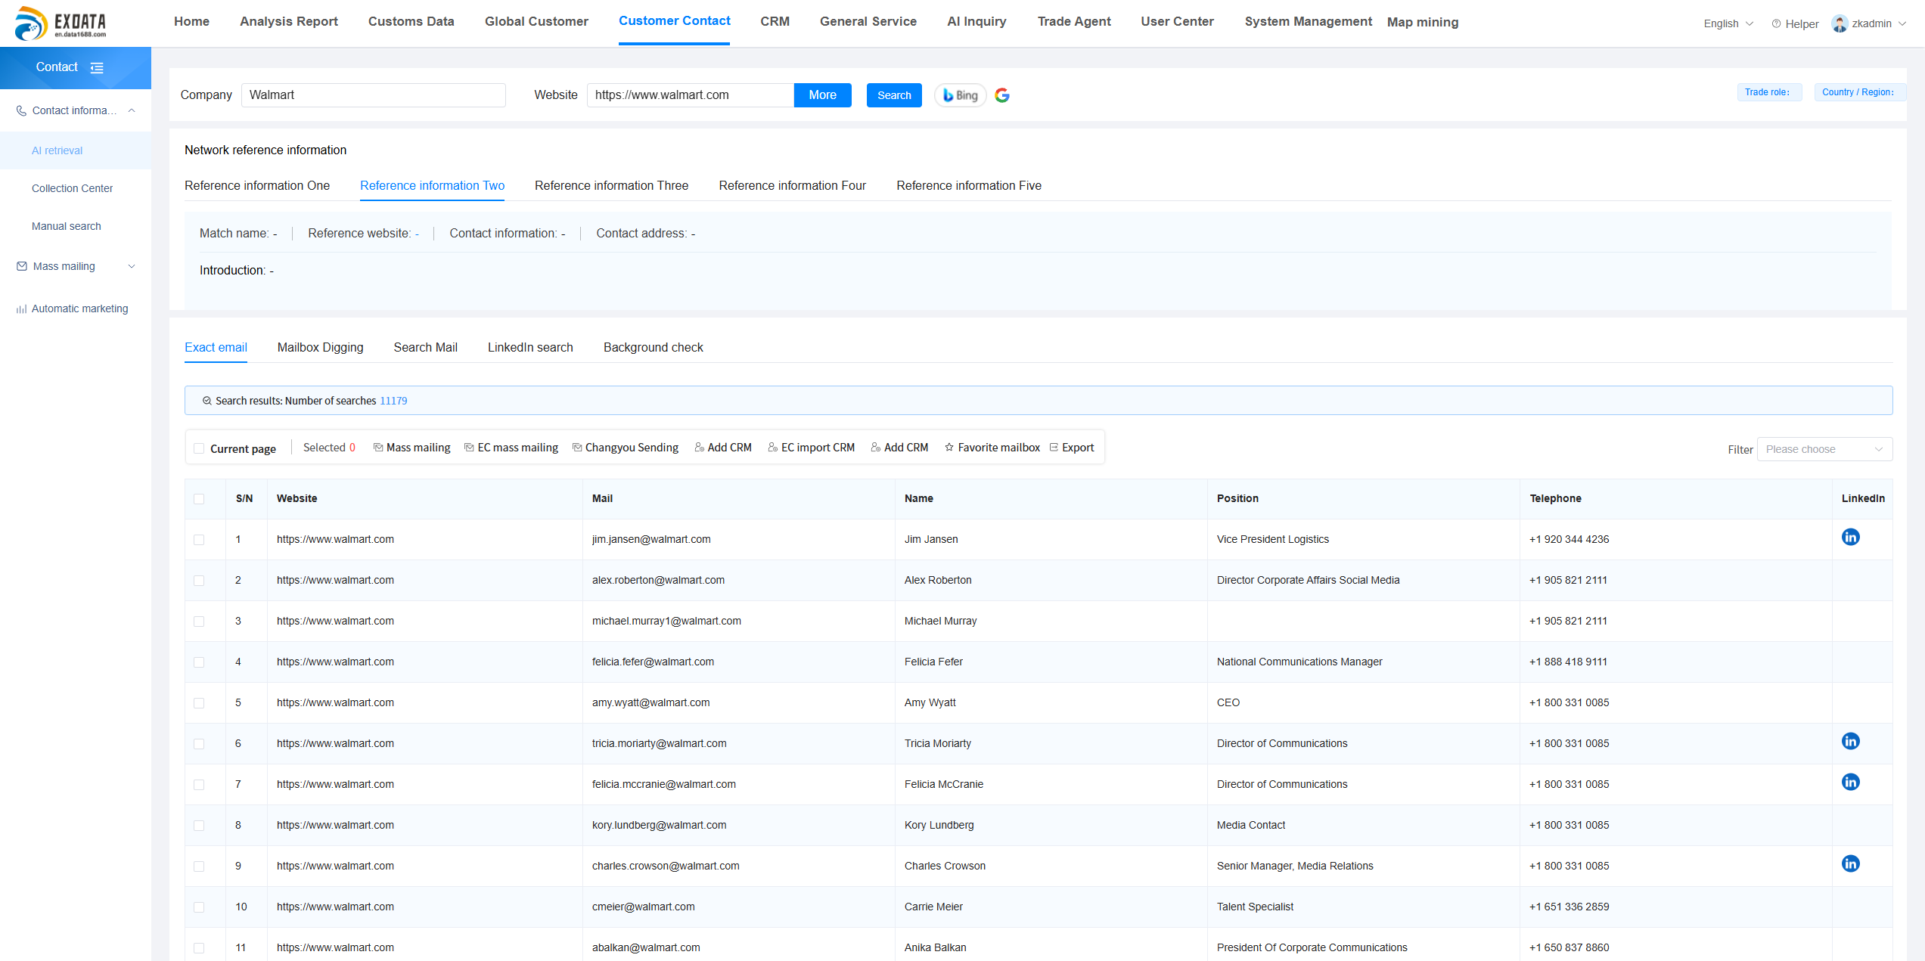Viewport: 1925px width, 961px height.
Task: Click the Export icon above the table
Action: (x=1054, y=447)
